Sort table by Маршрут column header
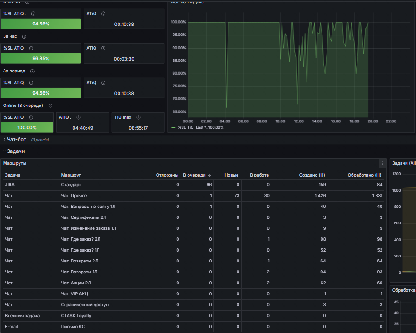416x333 pixels. (x=71, y=175)
